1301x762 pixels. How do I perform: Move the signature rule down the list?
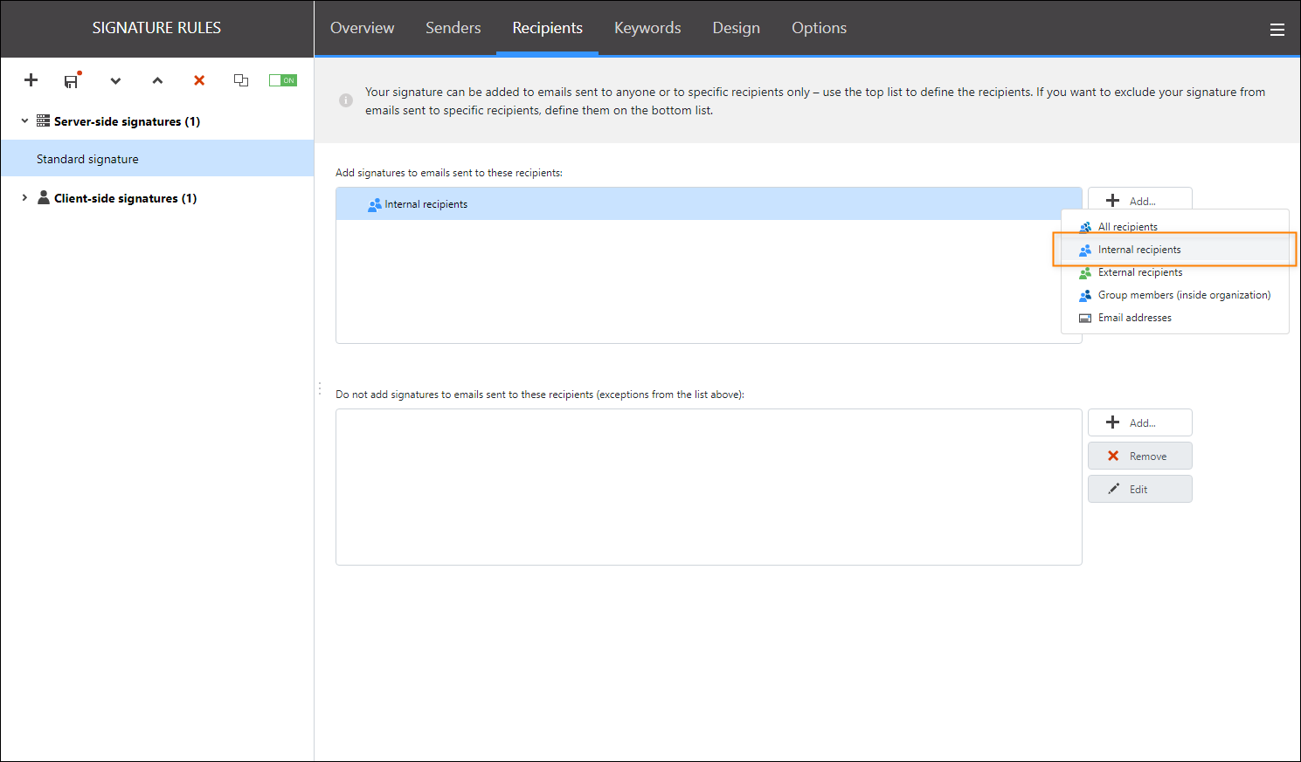(x=115, y=80)
